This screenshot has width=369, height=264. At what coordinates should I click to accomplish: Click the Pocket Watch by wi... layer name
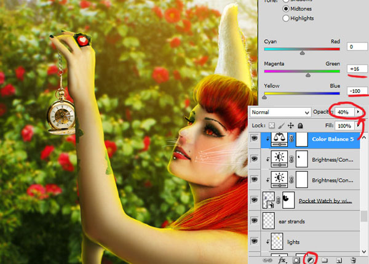(325, 201)
